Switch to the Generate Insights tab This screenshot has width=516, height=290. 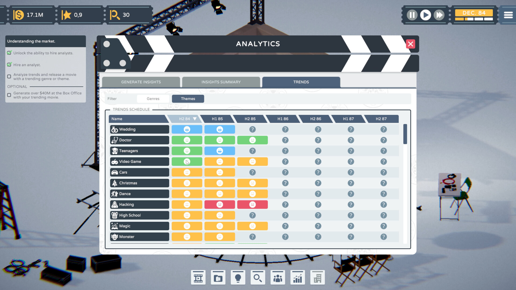point(141,82)
